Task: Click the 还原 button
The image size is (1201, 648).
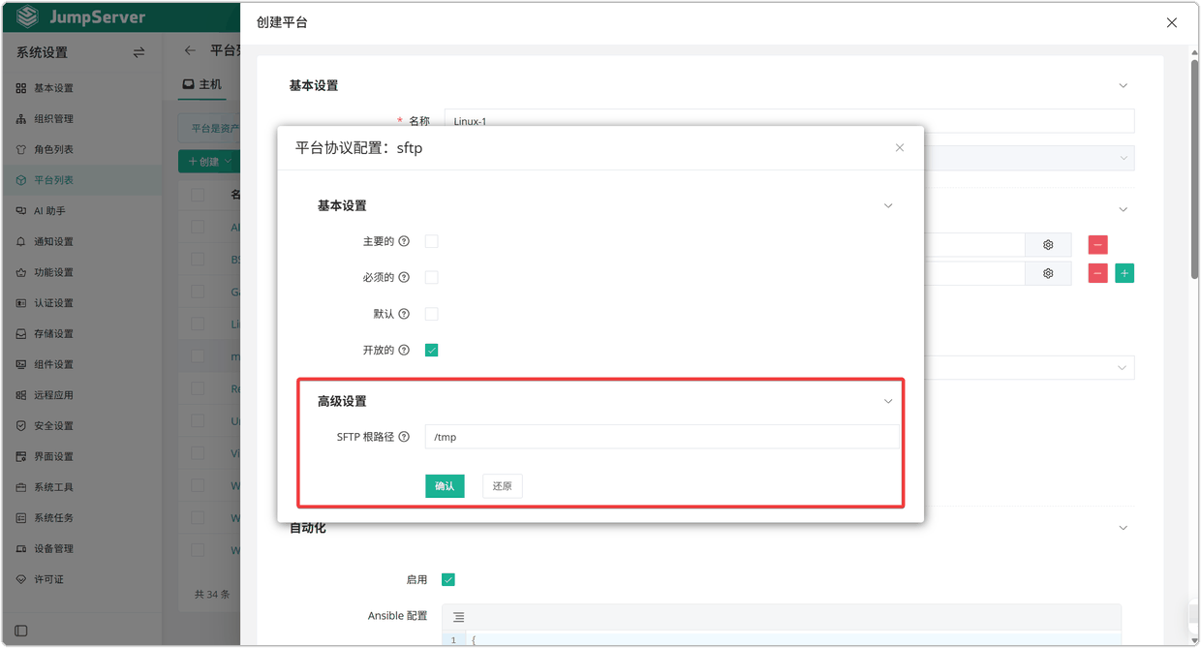Action: [x=502, y=486]
